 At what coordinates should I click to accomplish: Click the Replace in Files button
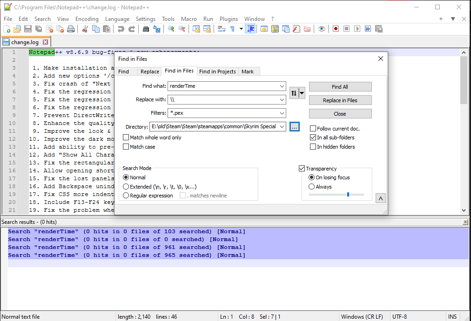pos(340,100)
